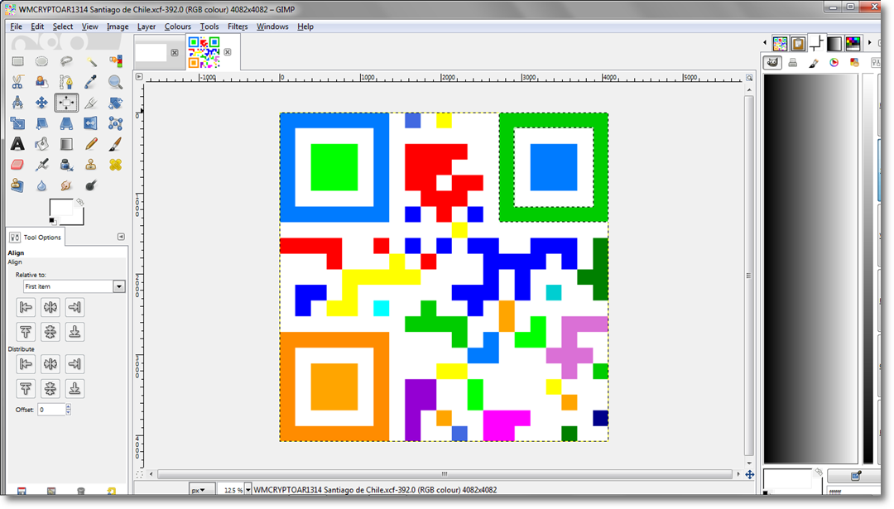Image resolution: width=894 pixels, height=509 pixels.
Task: Open the Windows menu
Action: [x=272, y=26]
